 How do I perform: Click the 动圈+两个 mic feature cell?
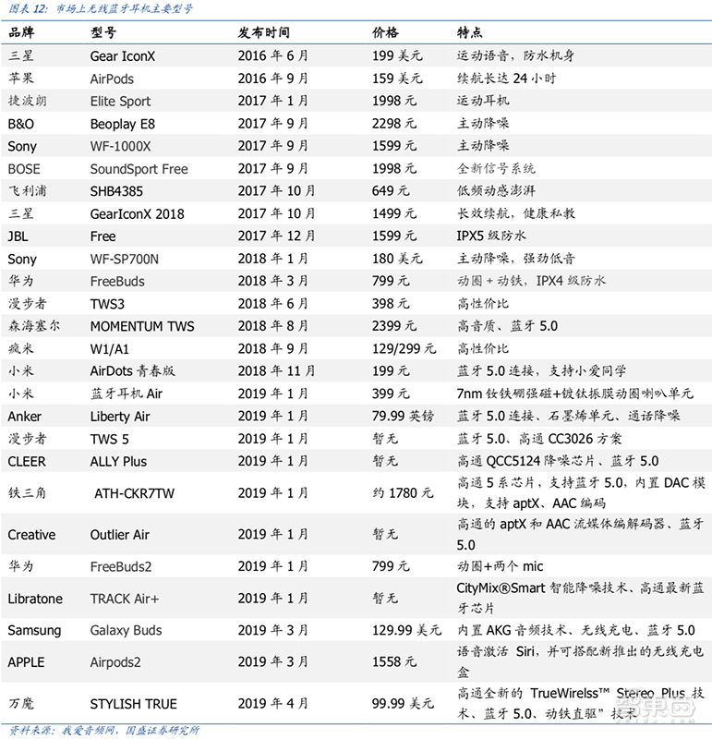pos(500,566)
